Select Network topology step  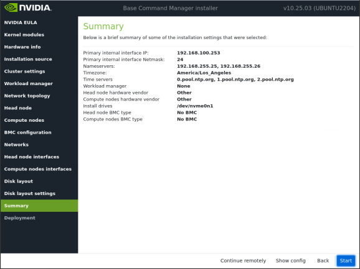coord(27,96)
